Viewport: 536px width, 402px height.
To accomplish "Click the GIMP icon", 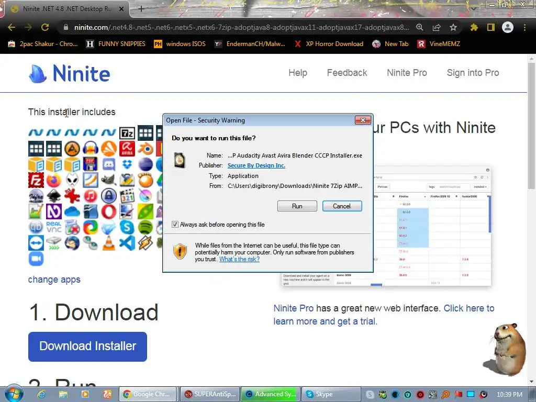I will tap(109, 180).
